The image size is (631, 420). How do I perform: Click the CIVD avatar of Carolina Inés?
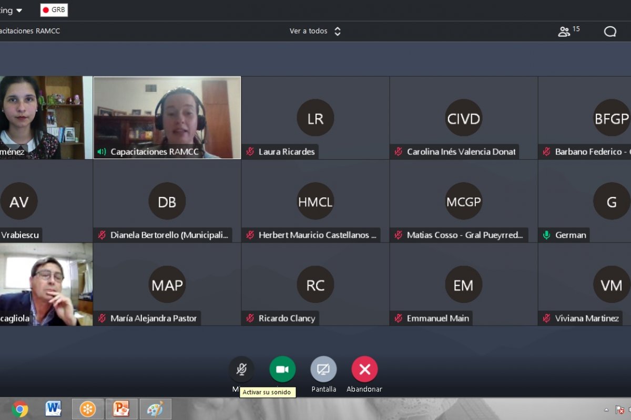(463, 118)
